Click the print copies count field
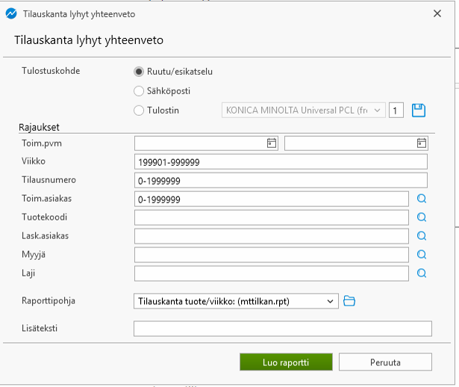The image size is (459, 387). [x=396, y=111]
